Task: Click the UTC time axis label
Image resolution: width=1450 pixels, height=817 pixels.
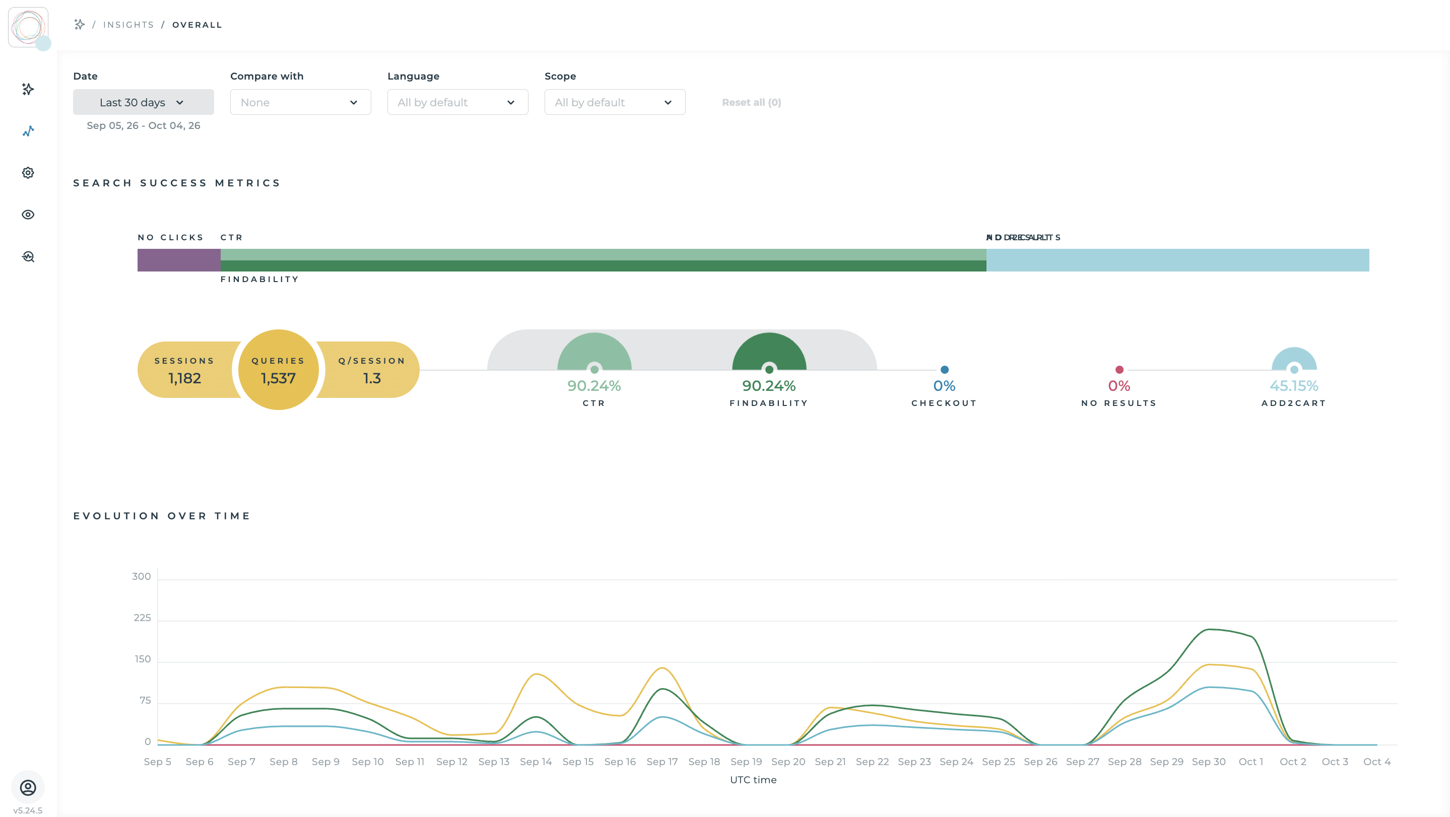Action: click(753, 780)
